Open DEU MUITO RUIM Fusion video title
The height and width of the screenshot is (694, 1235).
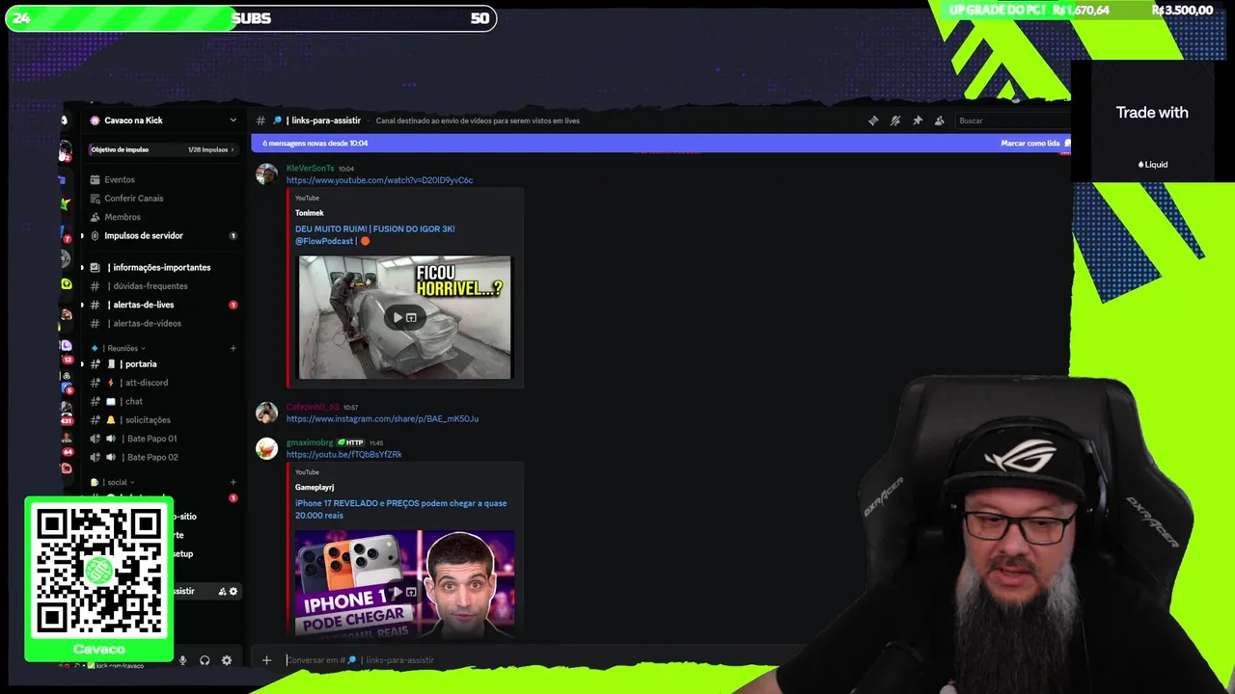point(375,235)
